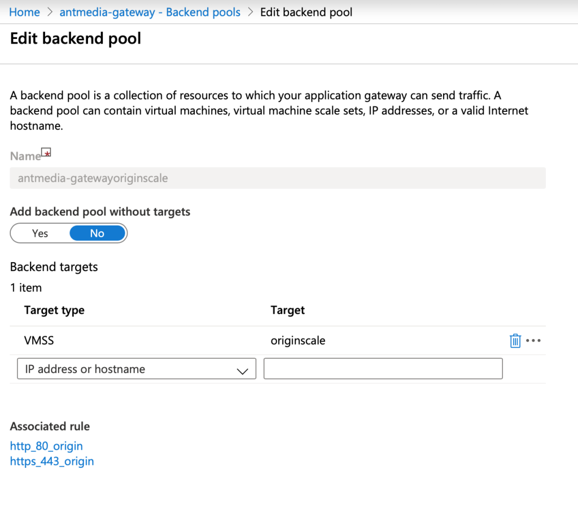Select No for pool without targets
578x526 pixels.
(x=97, y=233)
